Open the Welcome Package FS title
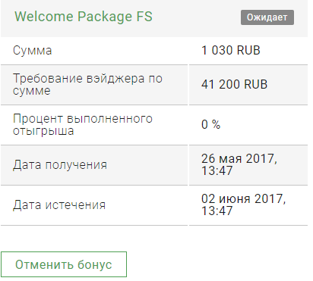The height and width of the screenshot is (281, 313). point(84,17)
